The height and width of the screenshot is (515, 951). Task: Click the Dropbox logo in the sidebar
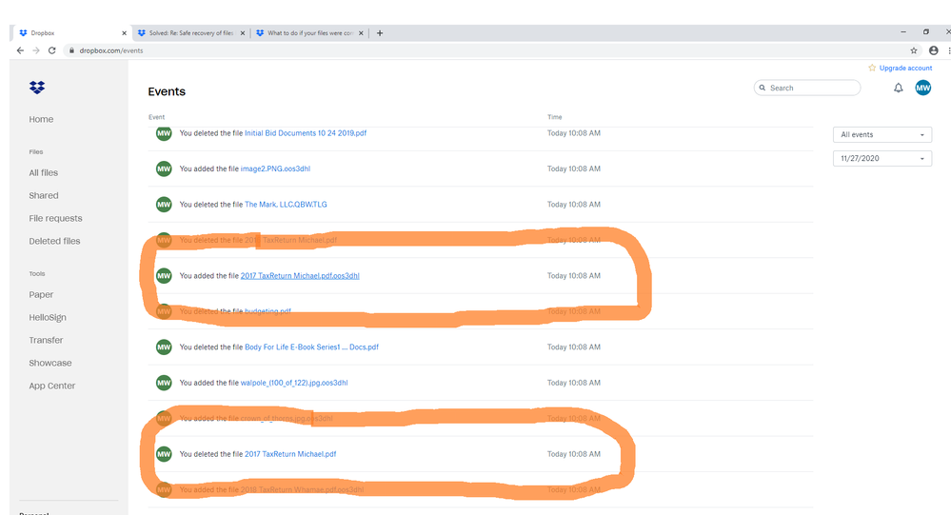click(x=37, y=88)
